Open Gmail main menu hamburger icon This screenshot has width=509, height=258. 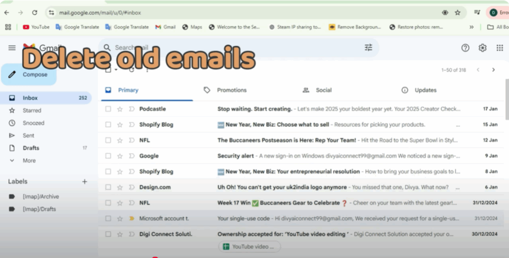tap(12, 48)
